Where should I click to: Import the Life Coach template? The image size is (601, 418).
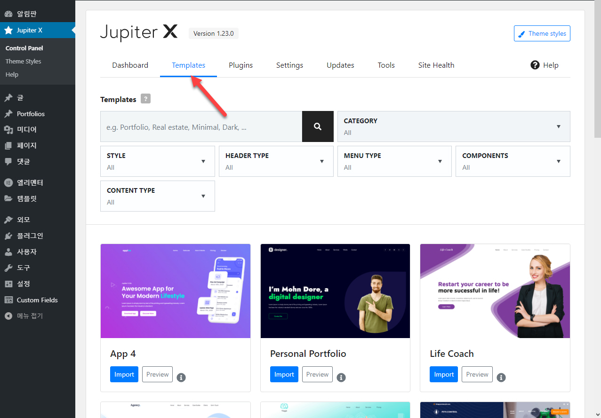(x=444, y=374)
